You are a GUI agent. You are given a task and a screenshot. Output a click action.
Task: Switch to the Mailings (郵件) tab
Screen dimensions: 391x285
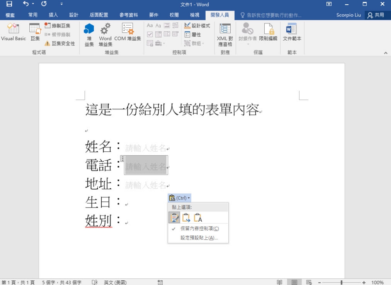(x=154, y=15)
